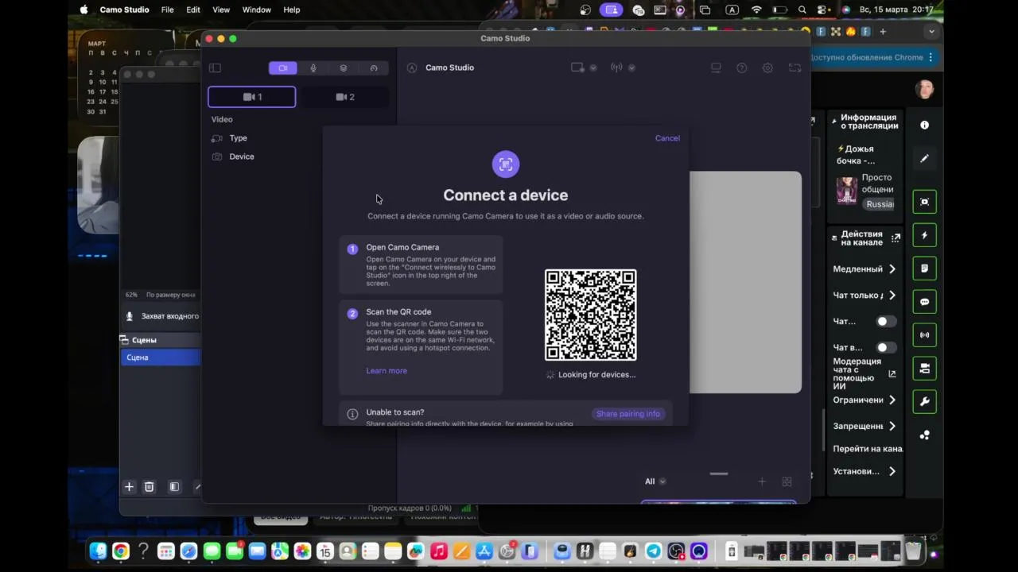Image resolution: width=1018 pixels, height=572 pixels.
Task: Click the Russian language tag
Action: coord(880,204)
